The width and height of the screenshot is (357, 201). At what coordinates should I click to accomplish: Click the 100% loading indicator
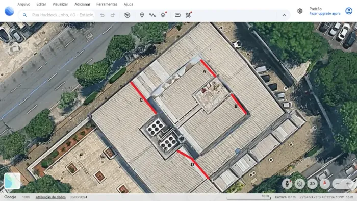pos(26,197)
